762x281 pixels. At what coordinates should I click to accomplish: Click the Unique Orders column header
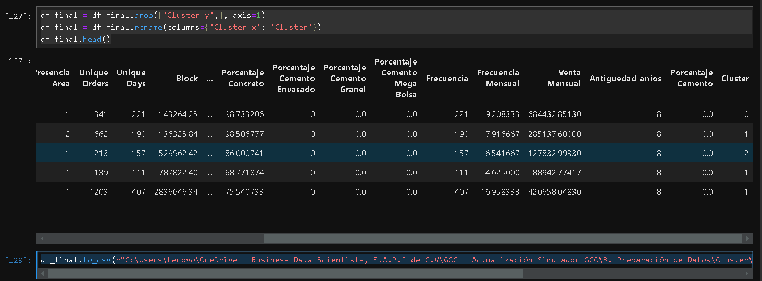94,78
